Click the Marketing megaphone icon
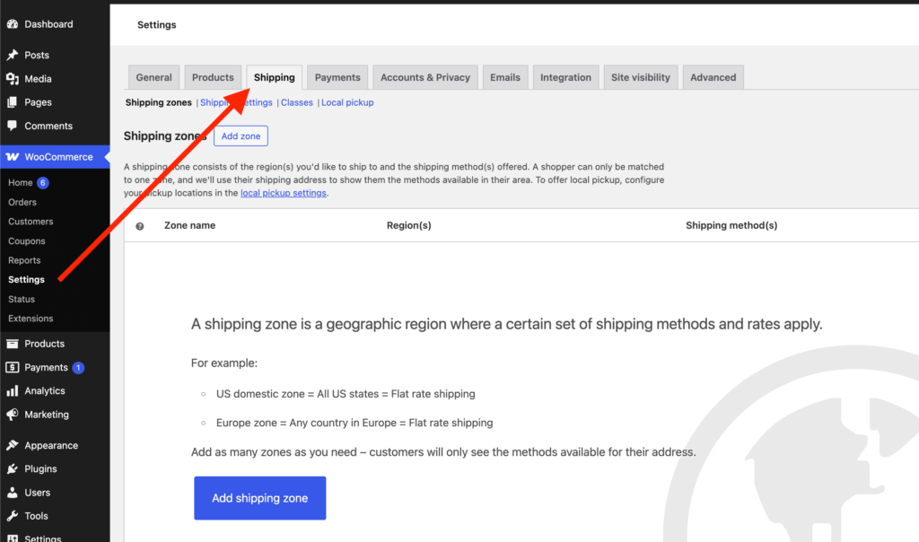Viewport: 919px width, 542px height. pyautogui.click(x=13, y=415)
